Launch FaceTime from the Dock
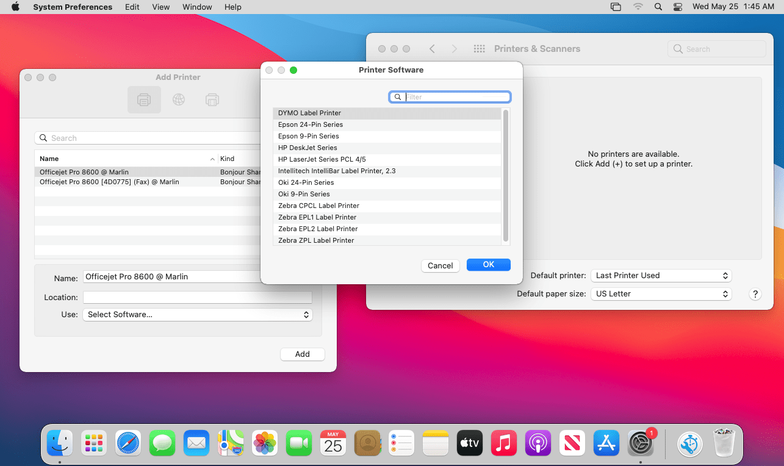The width and height of the screenshot is (784, 466). click(x=299, y=443)
